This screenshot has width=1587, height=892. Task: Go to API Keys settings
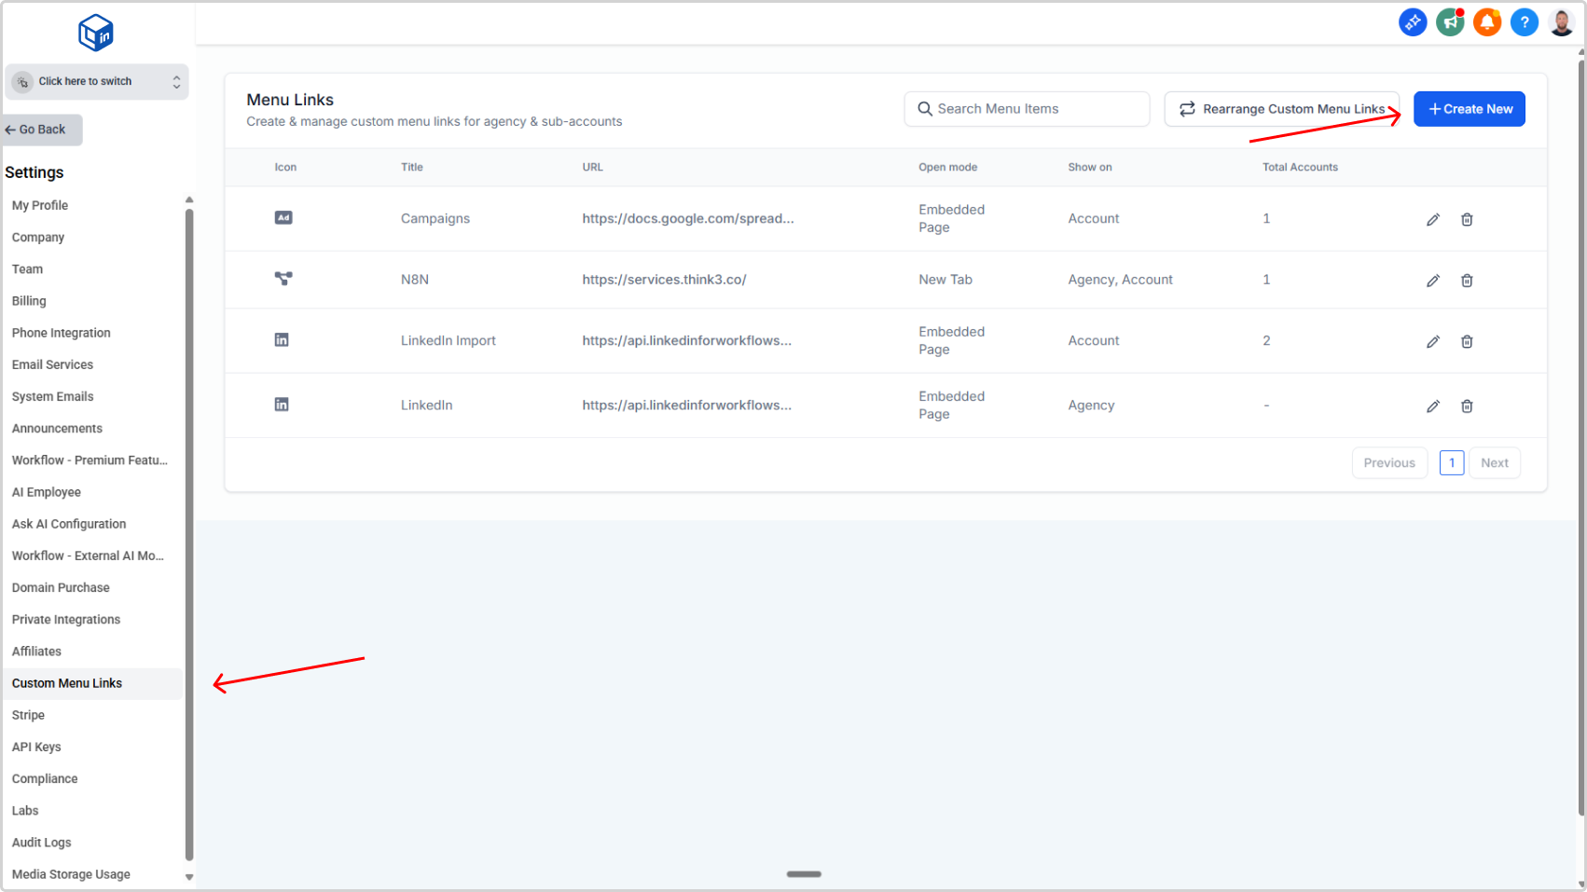(x=36, y=747)
